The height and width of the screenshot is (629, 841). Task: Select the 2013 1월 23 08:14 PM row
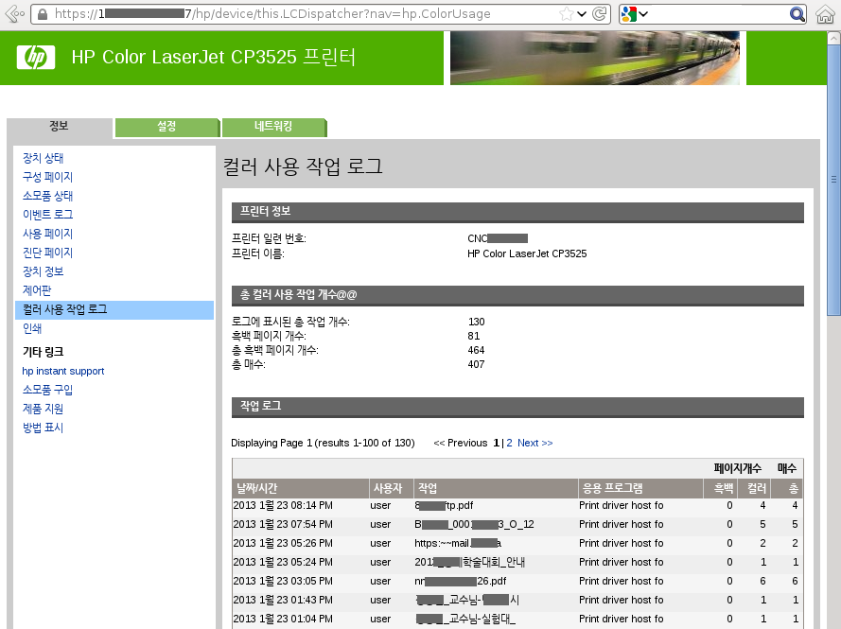point(517,506)
